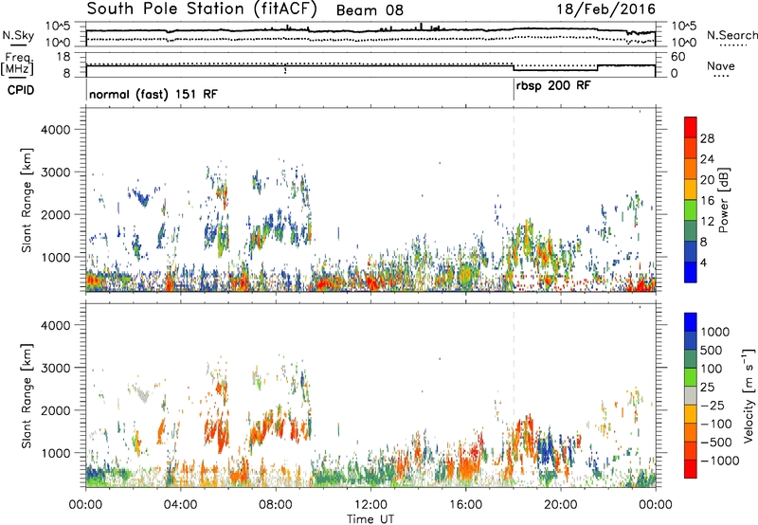758x525 pixels.
Task: Click the date '18/Feb/2016'
Action: (x=606, y=9)
